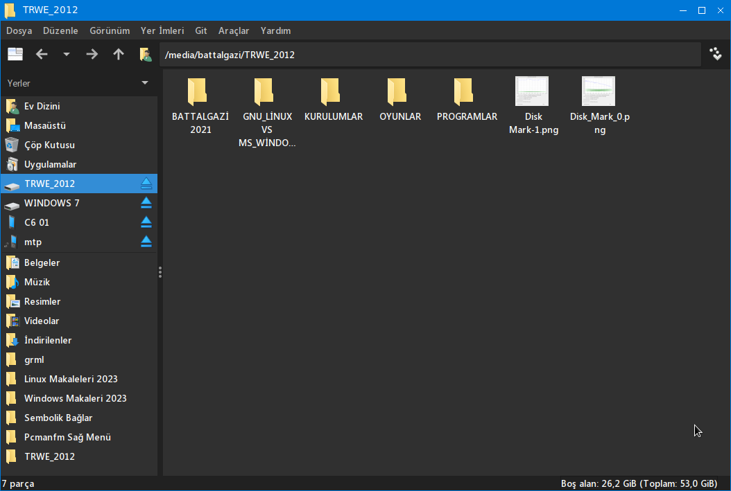
Task: Eject the highlighted TRWE_2012 drive
Action: (x=146, y=184)
